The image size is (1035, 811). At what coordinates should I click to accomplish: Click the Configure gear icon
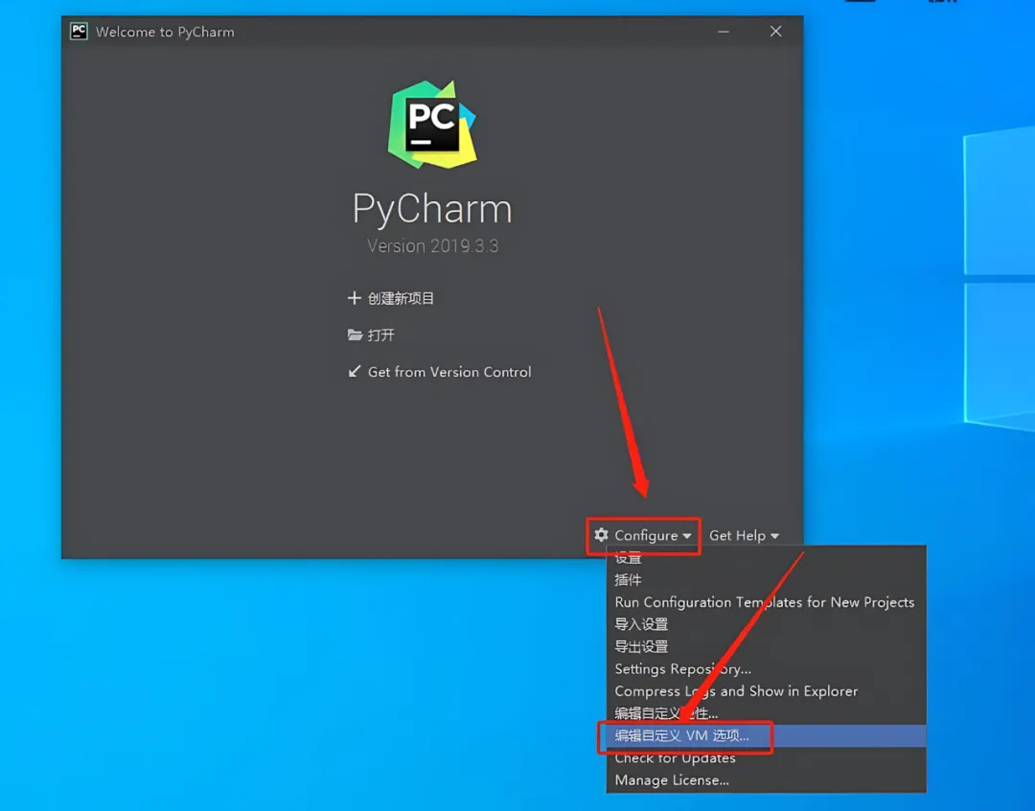coord(601,535)
